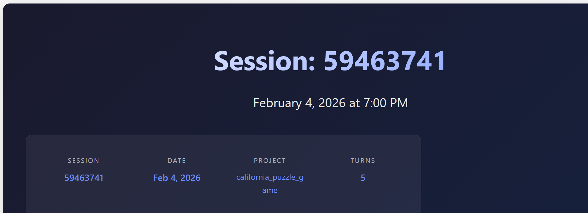Image resolution: width=588 pixels, height=213 pixels.
Task: Click "Feb" in the card's date value
Action: pos(161,178)
